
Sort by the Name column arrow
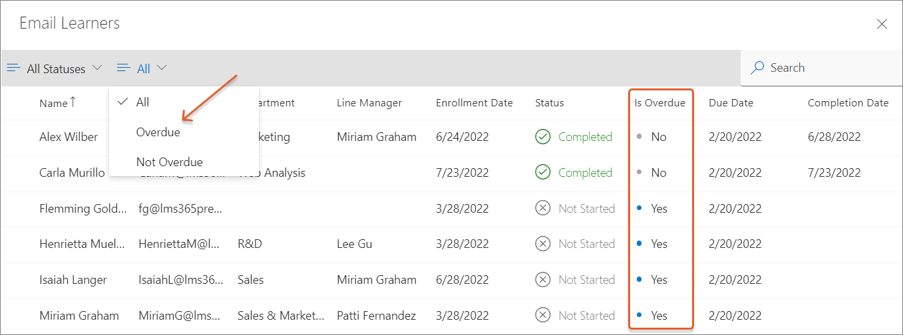[x=73, y=102]
